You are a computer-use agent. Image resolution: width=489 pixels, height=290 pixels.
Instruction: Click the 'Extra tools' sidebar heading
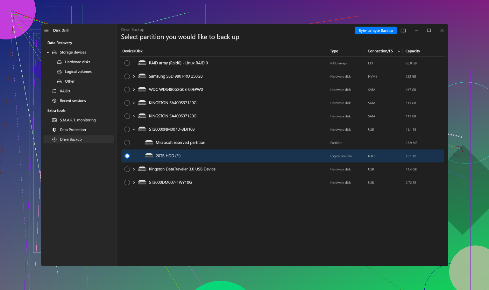(x=56, y=111)
